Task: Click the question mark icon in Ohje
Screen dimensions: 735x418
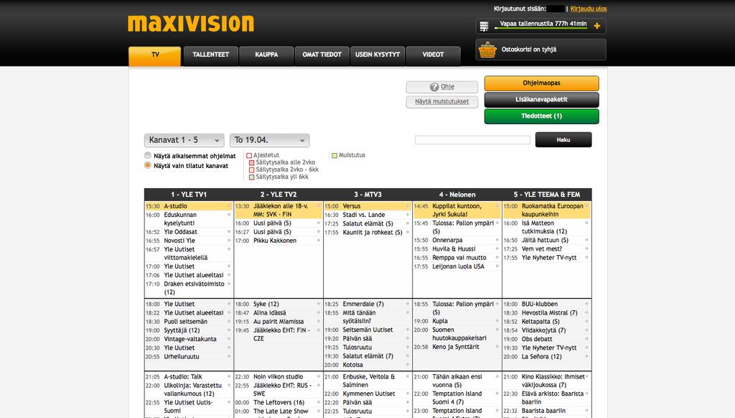Action: (x=434, y=87)
